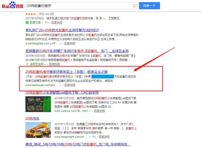The image size is (202, 148).
Task: Expand dropdown arrow beside 全球五金网
Action: (x=45, y=64)
